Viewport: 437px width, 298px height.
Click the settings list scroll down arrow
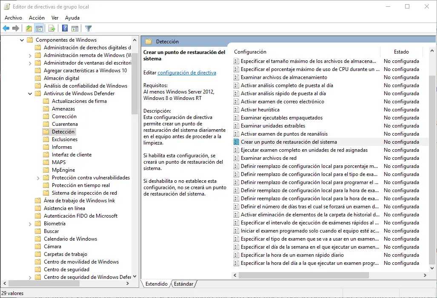[x=432, y=268]
